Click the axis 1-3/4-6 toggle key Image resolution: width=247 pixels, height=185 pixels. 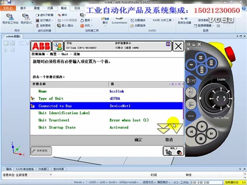191,104
